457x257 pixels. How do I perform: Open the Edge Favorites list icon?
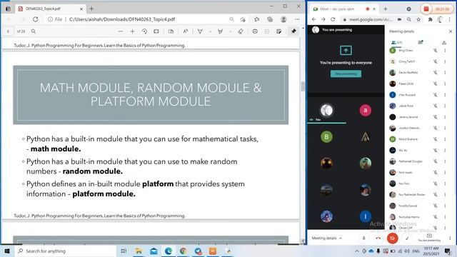point(256,19)
